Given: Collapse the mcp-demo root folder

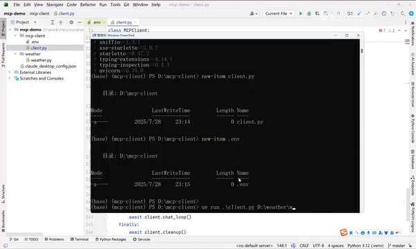Looking at the screenshot, I should click(x=10, y=30).
